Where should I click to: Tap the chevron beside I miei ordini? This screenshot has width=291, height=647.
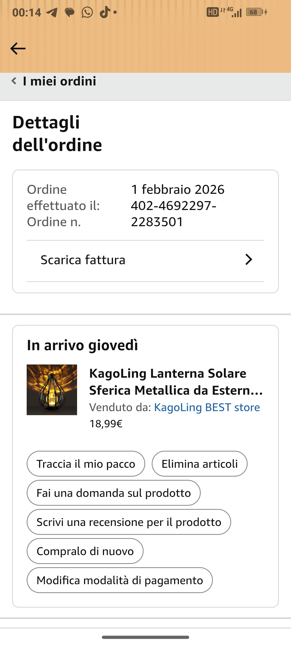click(x=14, y=81)
